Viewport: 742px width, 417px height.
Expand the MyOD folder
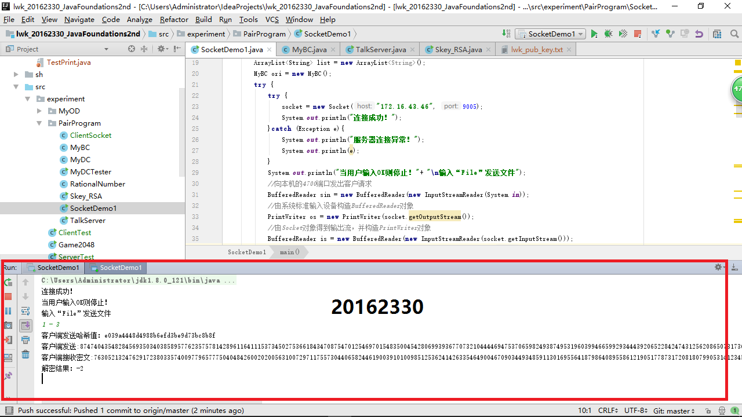pos(39,111)
